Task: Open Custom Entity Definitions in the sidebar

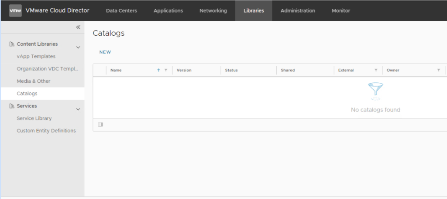Action: point(46,131)
